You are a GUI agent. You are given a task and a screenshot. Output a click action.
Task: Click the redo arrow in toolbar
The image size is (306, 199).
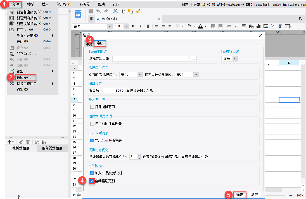(106, 11)
